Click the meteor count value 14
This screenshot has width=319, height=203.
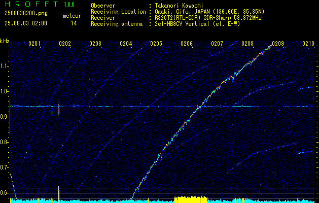point(74,23)
